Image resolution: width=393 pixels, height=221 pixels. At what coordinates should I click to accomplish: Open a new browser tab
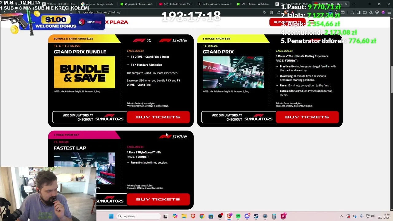(354, 4)
